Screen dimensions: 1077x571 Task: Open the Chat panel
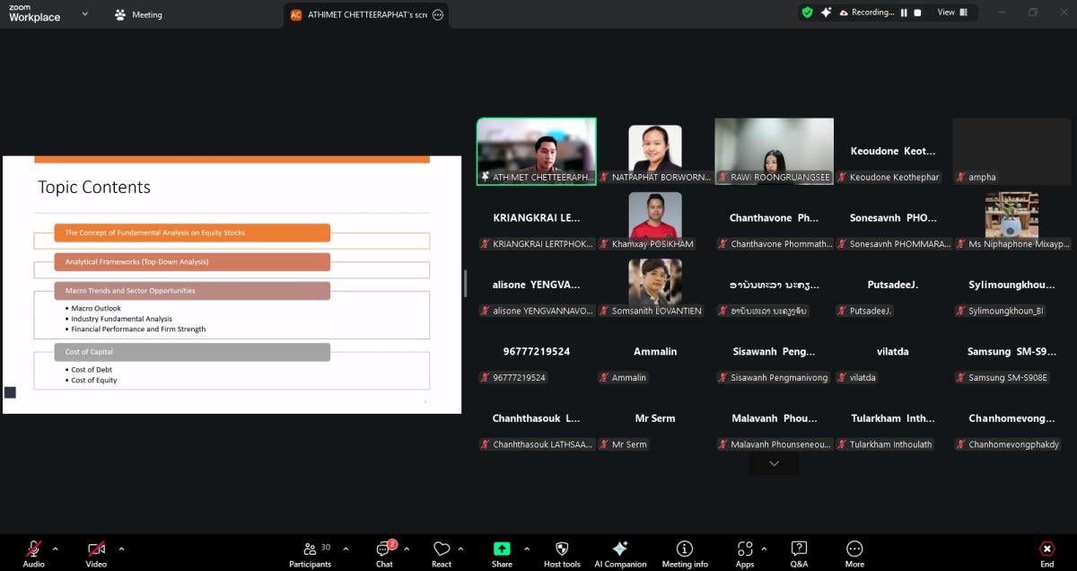click(x=384, y=549)
